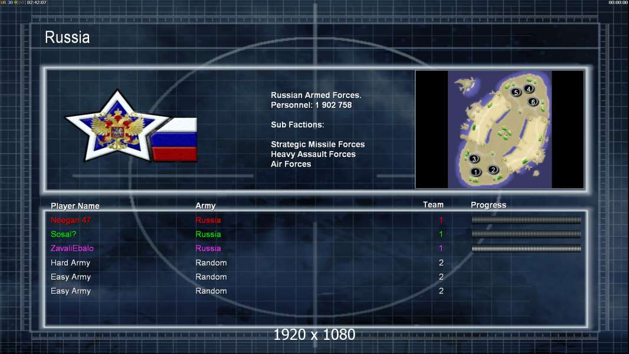629x354 pixels.
Task: Click the 'Russian Armed Forces.' text
Action: tap(316, 95)
